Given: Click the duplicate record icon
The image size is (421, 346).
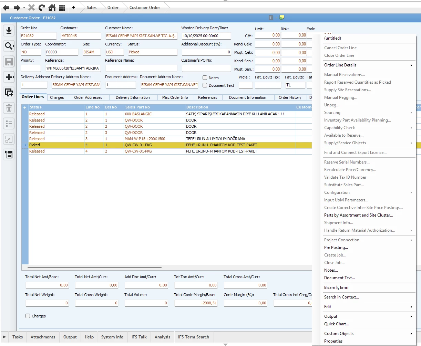Looking at the screenshot, I should pyautogui.click(x=9, y=92).
